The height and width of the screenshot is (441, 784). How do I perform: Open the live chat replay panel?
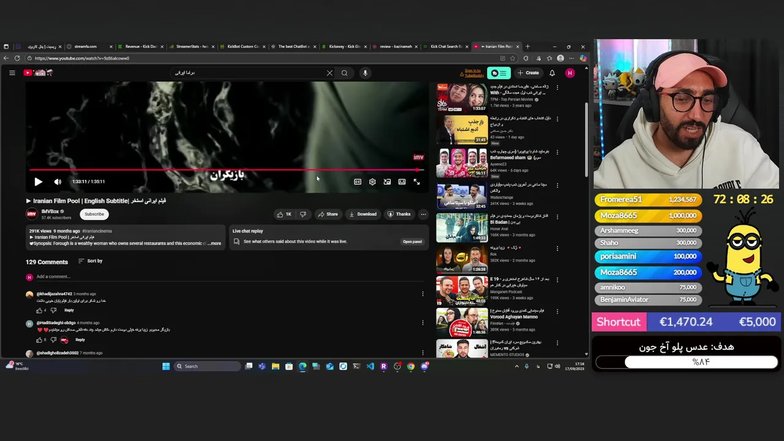point(412,241)
